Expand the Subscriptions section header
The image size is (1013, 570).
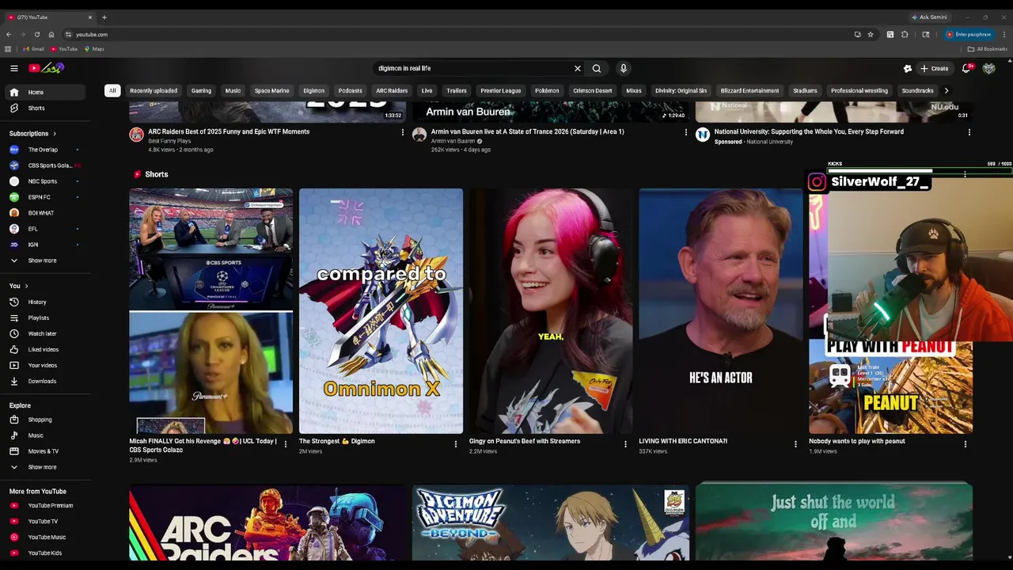tap(32, 133)
